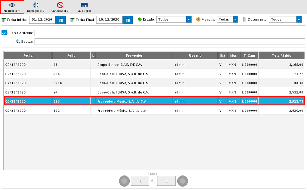Click the Proveedor column header
This screenshot has height=190, width=307.
(134, 55)
